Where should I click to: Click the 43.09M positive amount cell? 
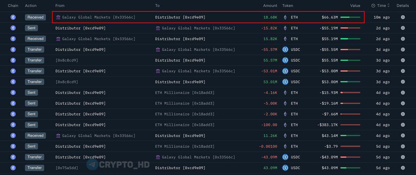pos(270,168)
